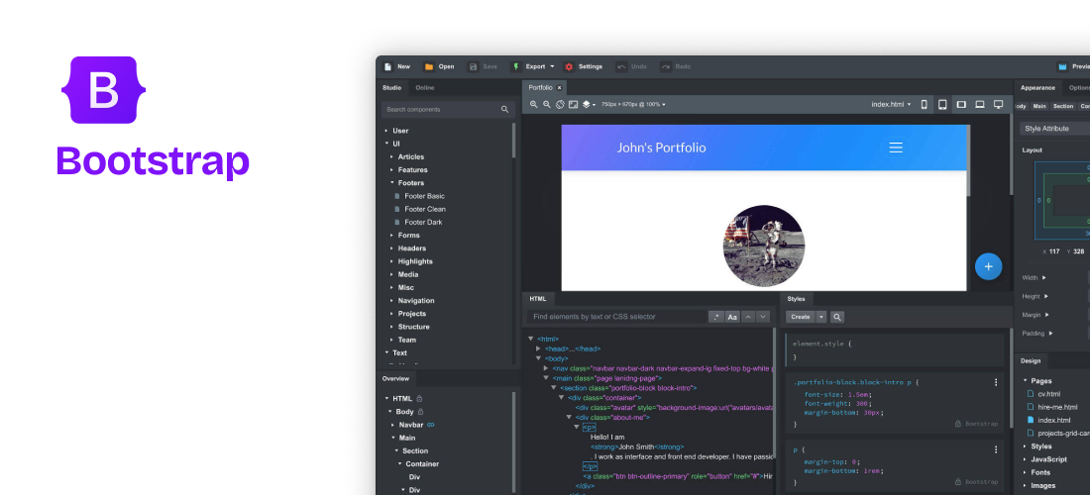Expand the Articles component group
The width and height of the screenshot is (1090, 495).
pyautogui.click(x=392, y=156)
